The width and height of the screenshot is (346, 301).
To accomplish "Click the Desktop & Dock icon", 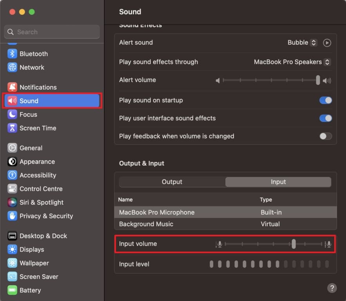I will pyautogui.click(x=12, y=236).
